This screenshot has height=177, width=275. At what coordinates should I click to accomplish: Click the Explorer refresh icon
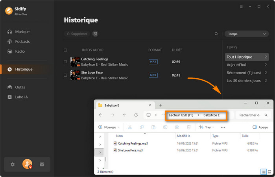[x=136, y=115]
